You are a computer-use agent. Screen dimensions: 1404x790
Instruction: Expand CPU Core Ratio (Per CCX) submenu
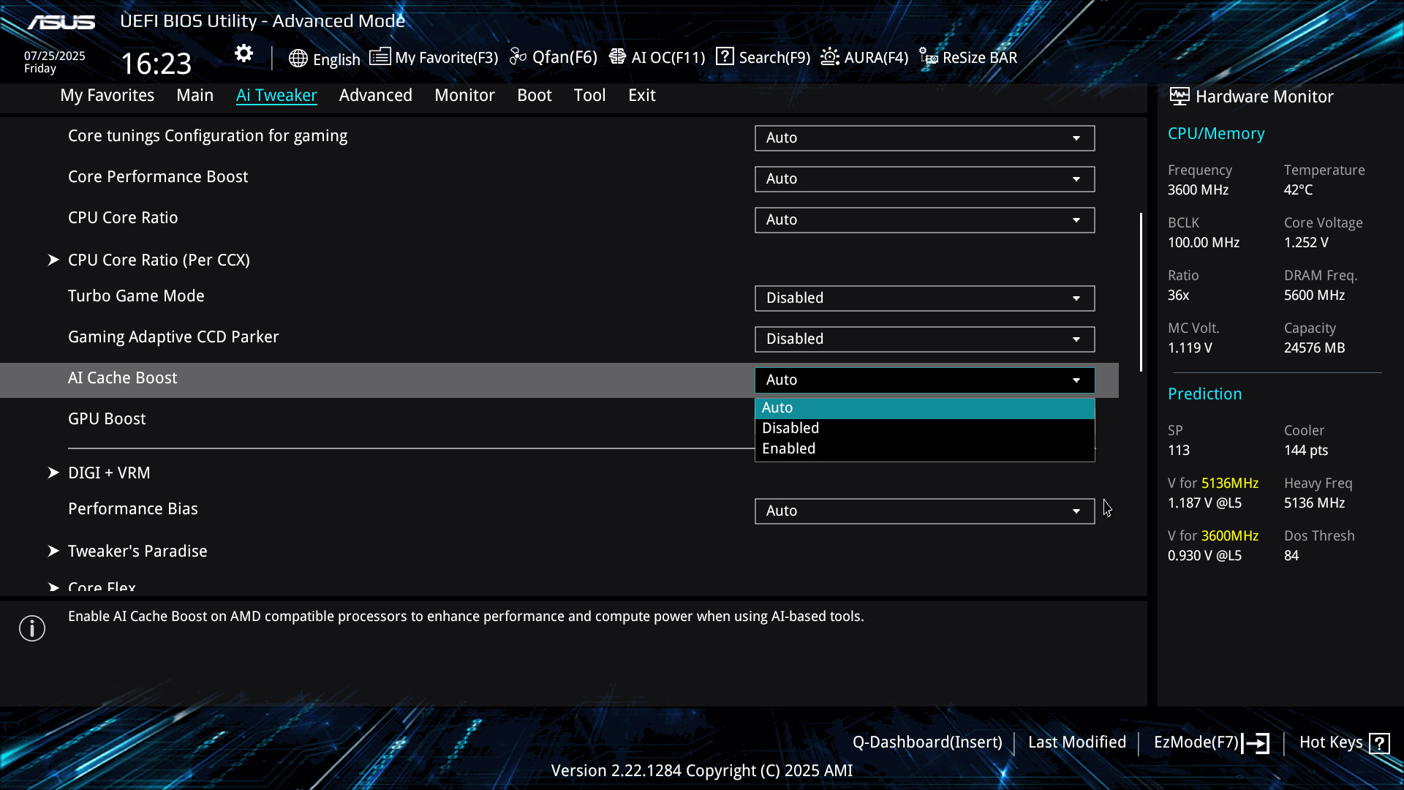point(159,260)
